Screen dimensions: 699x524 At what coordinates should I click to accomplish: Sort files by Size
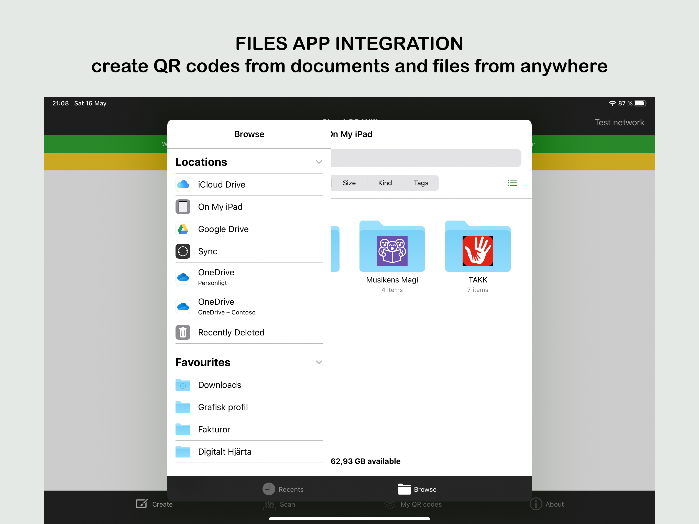tap(349, 183)
